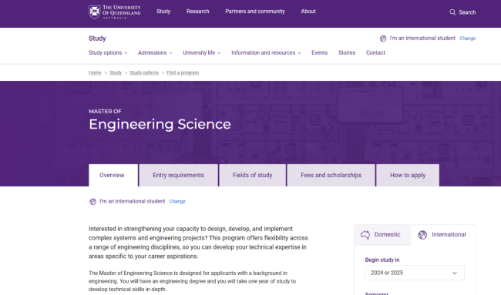Screen dimensions: 501x295
Task: Expand Information and resources menu
Action: 266,52
